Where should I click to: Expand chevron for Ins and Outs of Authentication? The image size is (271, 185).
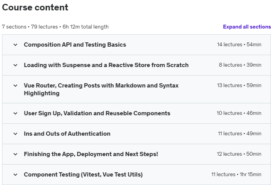(x=15, y=134)
